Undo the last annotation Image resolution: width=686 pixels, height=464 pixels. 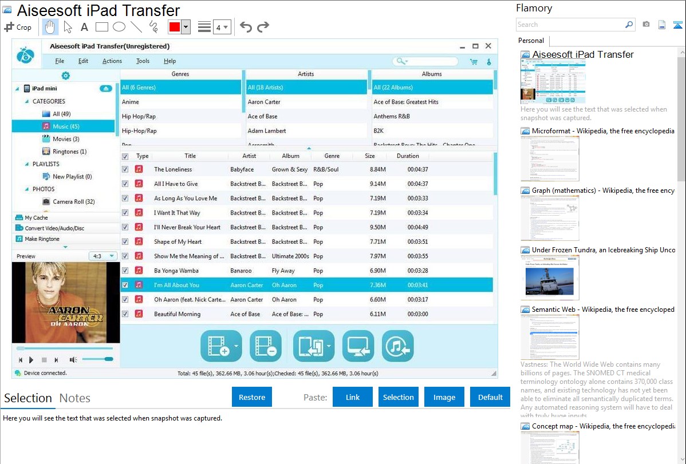click(246, 27)
